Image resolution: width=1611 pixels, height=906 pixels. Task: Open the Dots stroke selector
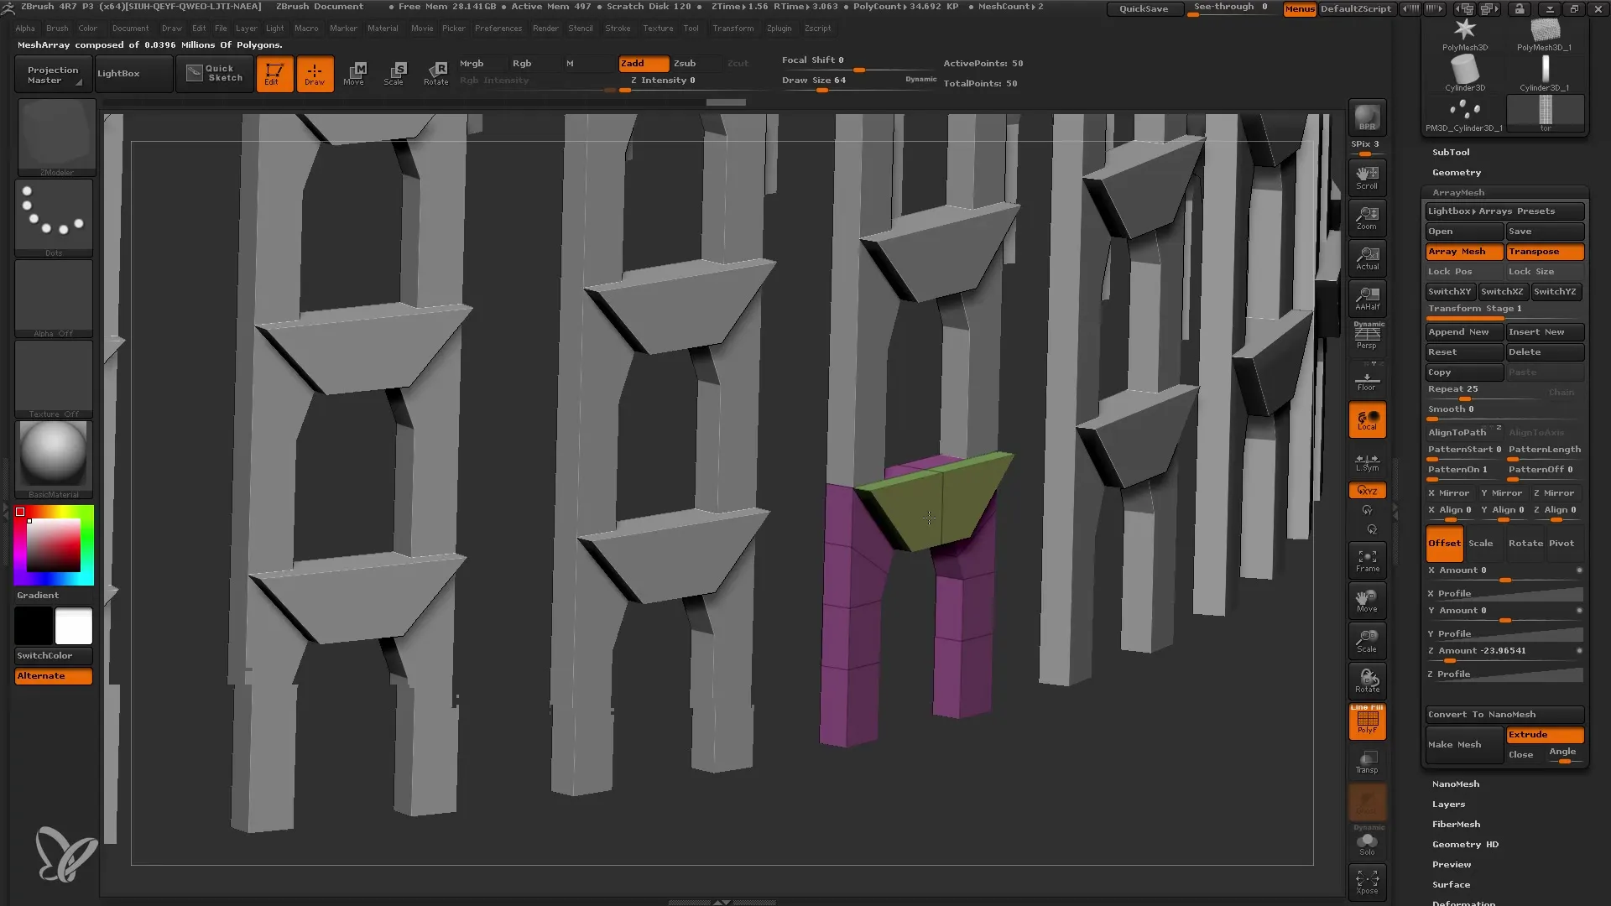[x=54, y=218]
